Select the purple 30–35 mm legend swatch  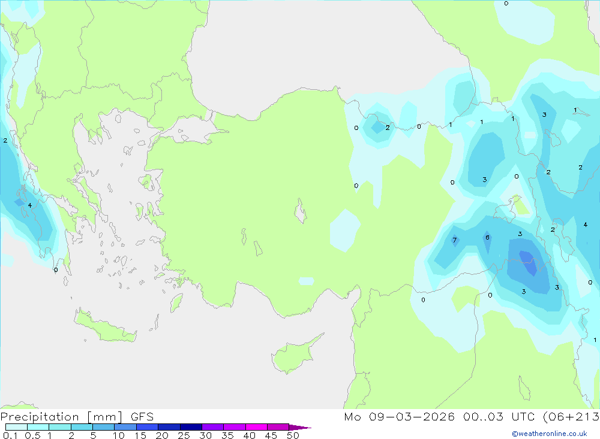tap(212, 427)
